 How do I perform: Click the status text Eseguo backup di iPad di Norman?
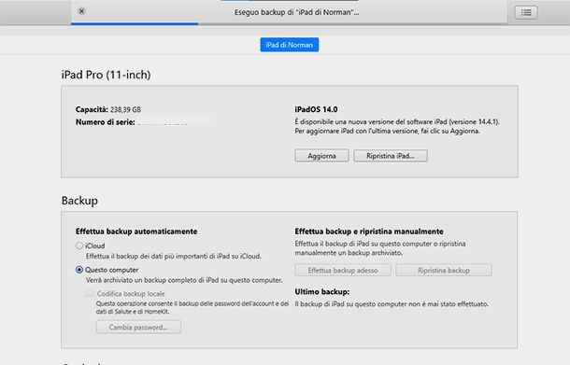[x=296, y=12]
